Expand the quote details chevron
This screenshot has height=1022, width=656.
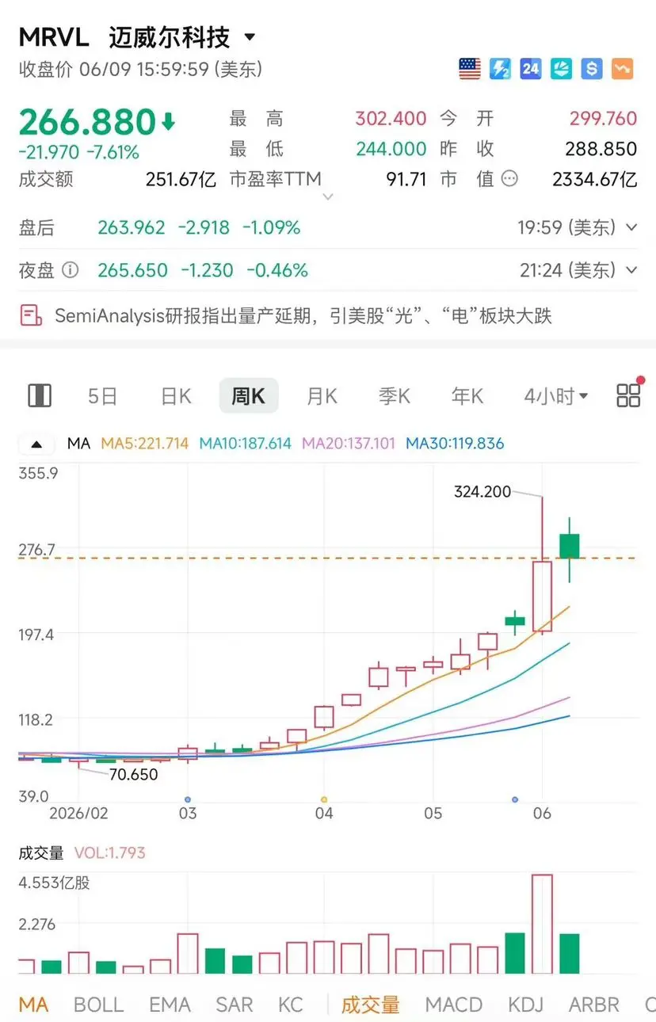tap(328, 196)
